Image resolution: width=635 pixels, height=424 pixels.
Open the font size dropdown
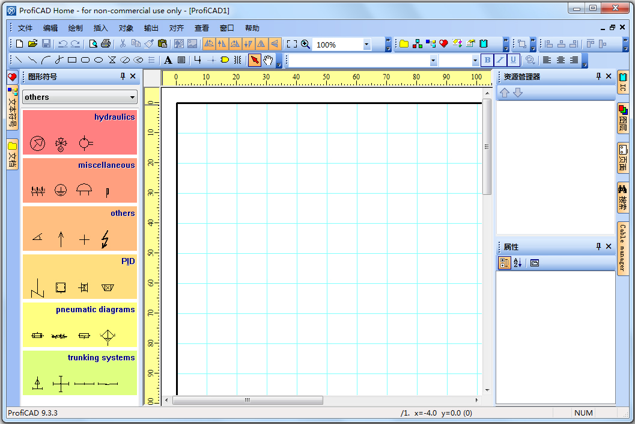pos(475,60)
